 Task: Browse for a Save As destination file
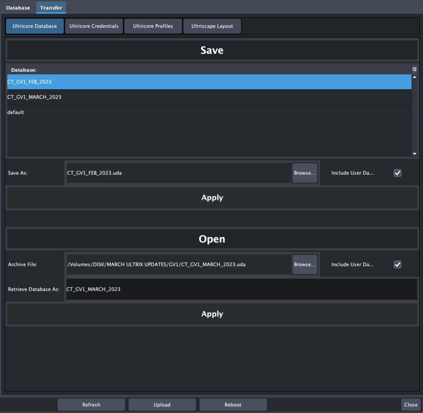[305, 173]
